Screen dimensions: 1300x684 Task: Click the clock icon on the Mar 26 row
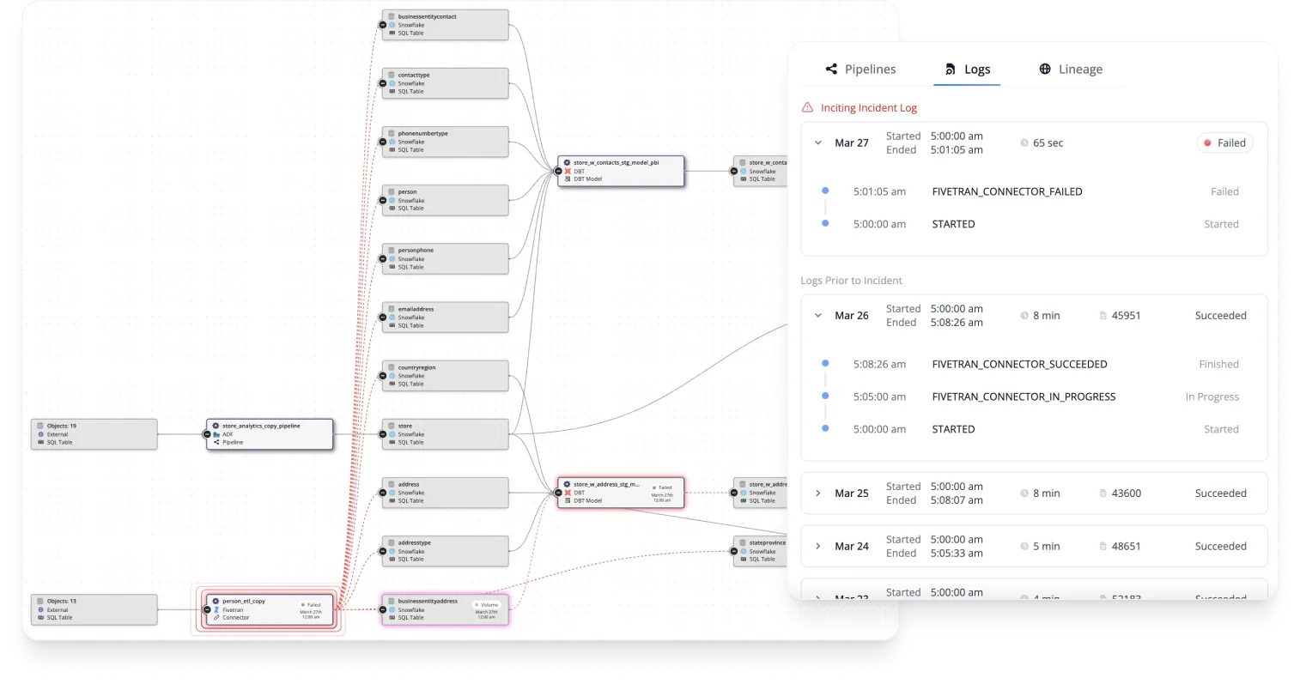pyautogui.click(x=1024, y=316)
